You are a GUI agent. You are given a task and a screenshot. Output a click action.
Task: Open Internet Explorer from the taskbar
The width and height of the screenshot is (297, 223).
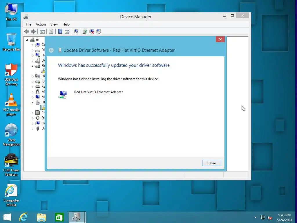point(23,217)
